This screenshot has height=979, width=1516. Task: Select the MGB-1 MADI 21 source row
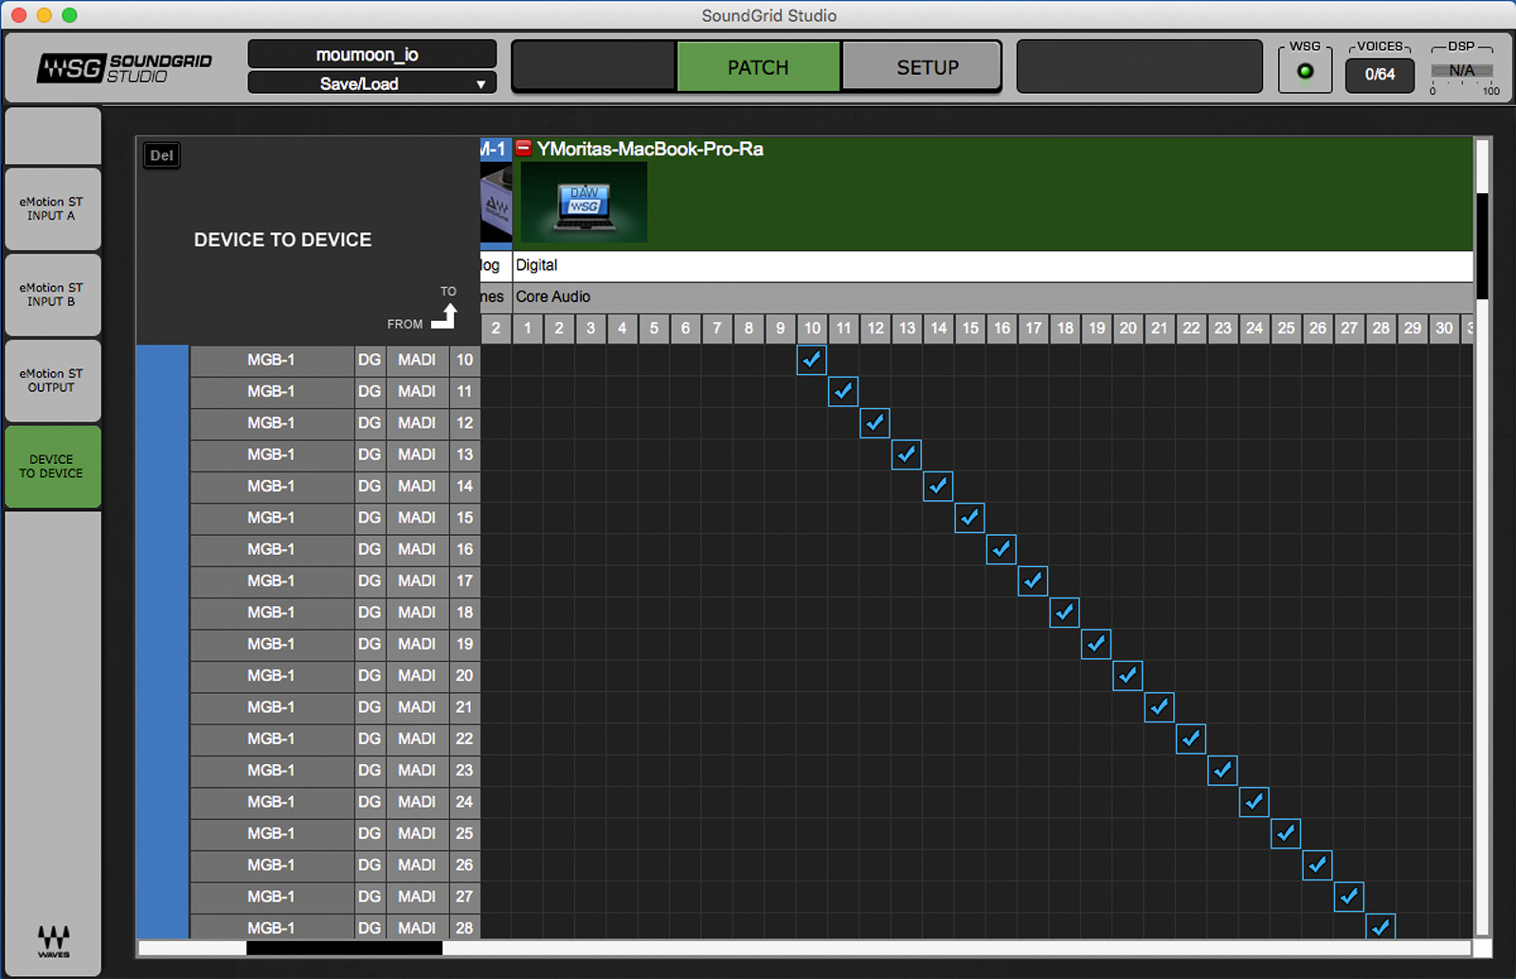coord(335,707)
